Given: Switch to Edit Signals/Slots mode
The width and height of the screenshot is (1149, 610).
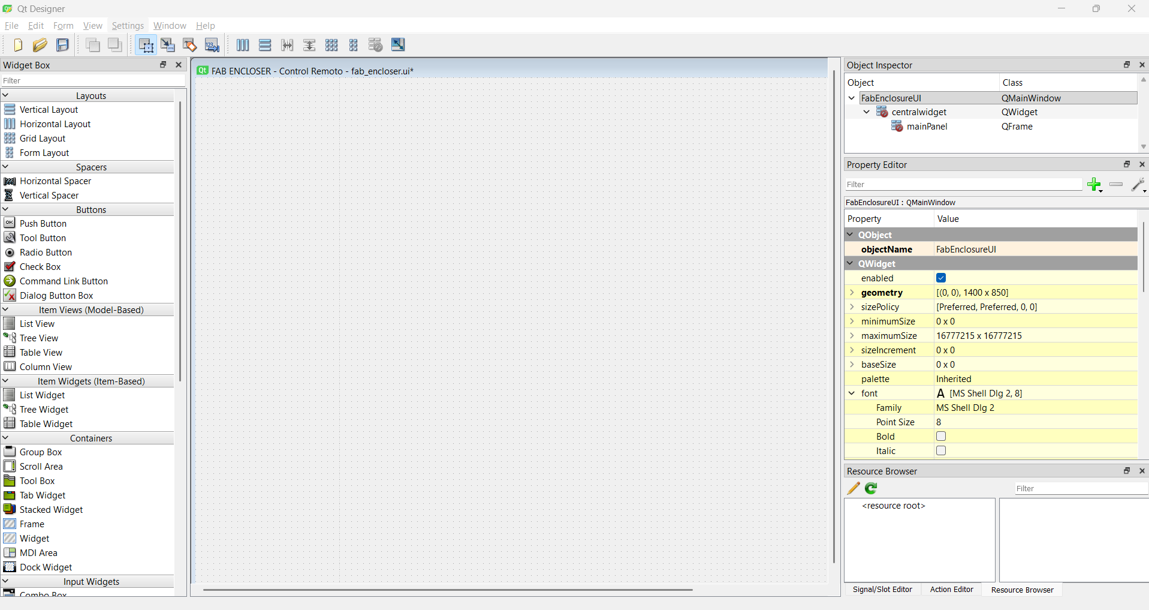Looking at the screenshot, I should (168, 45).
